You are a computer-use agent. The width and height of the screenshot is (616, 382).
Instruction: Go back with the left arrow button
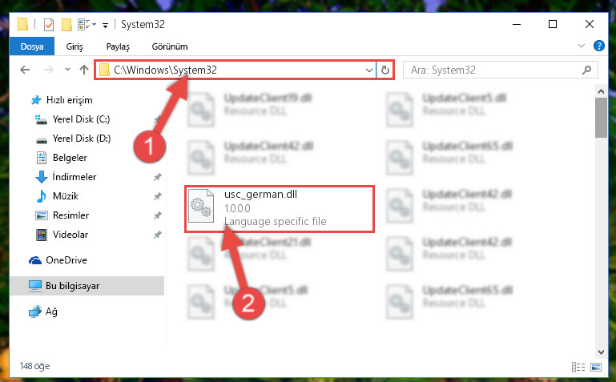click(x=25, y=70)
